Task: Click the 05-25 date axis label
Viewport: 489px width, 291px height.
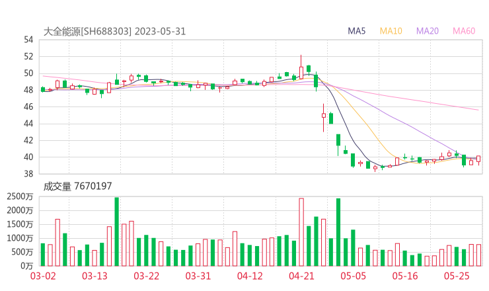Action: 457,276
